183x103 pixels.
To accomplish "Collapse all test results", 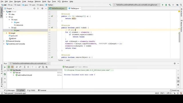I will click(x=28, y=67).
